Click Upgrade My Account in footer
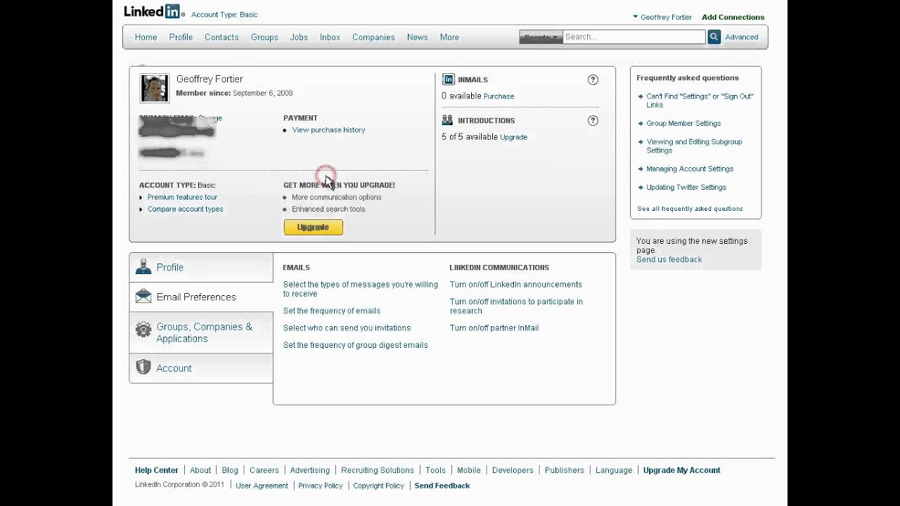 pyautogui.click(x=682, y=470)
